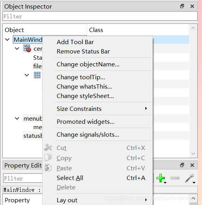The height and width of the screenshot is (205, 202).
Task: Click Object Inspector scrollbar down arrow
Action: pyautogui.click(x=193, y=153)
